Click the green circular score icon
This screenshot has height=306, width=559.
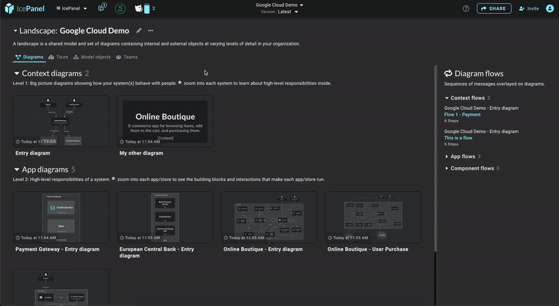120,8
